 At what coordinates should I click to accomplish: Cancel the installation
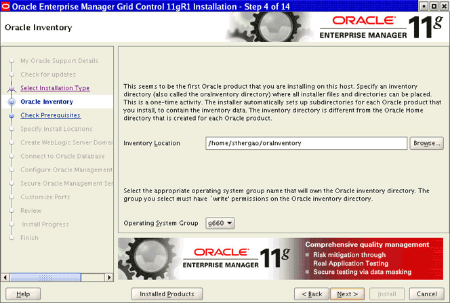pyautogui.click(x=426, y=294)
